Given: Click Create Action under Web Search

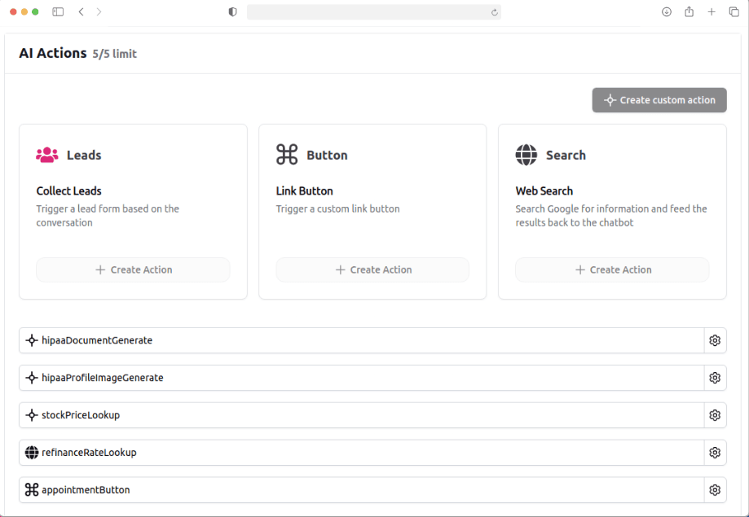Looking at the screenshot, I should [611, 269].
